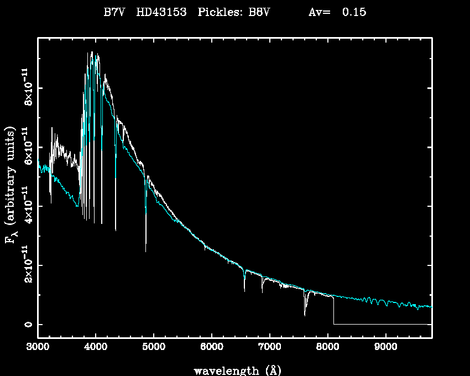Viewport: 470px width, 376px height.
Task: Click the 9000 x-axis tick label
Action: coord(385,347)
